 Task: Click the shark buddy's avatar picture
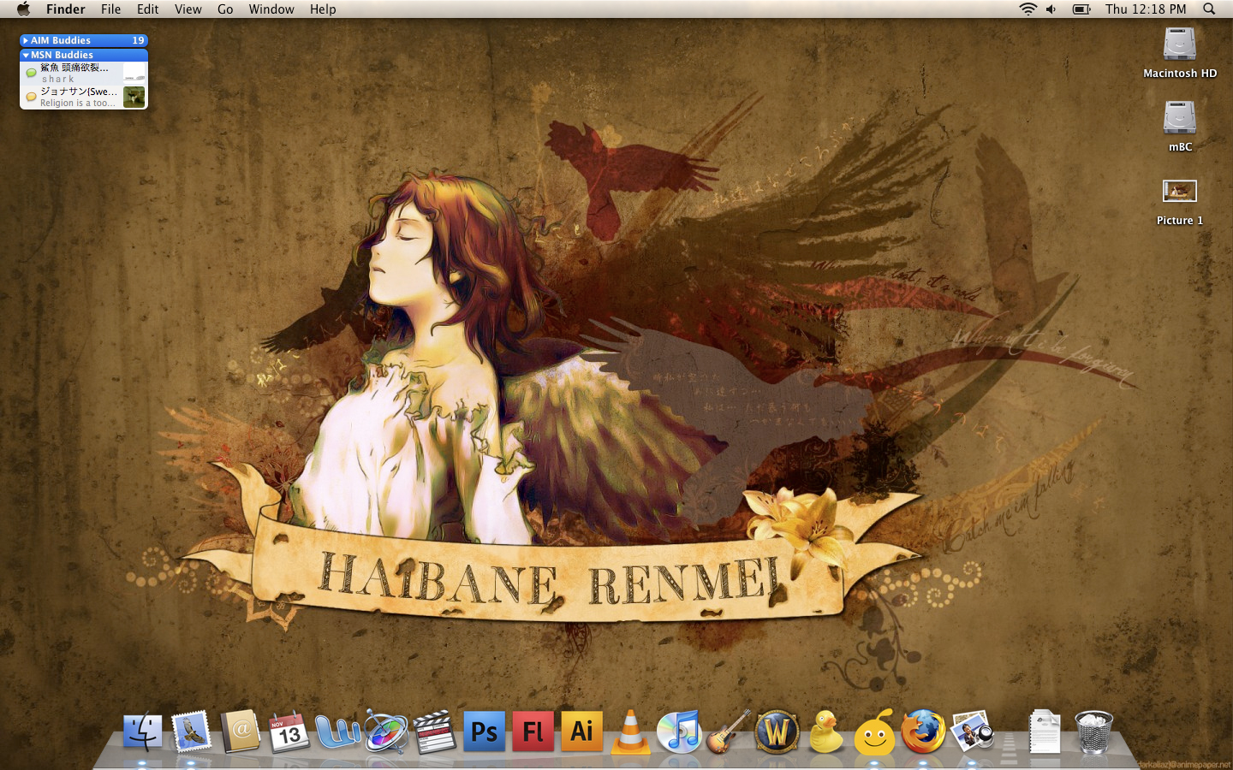(x=134, y=73)
